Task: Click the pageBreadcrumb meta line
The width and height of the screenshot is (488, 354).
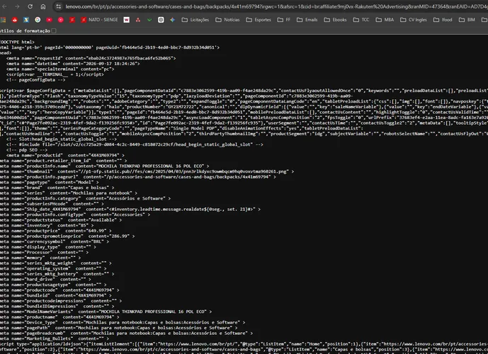Action: click(126, 333)
